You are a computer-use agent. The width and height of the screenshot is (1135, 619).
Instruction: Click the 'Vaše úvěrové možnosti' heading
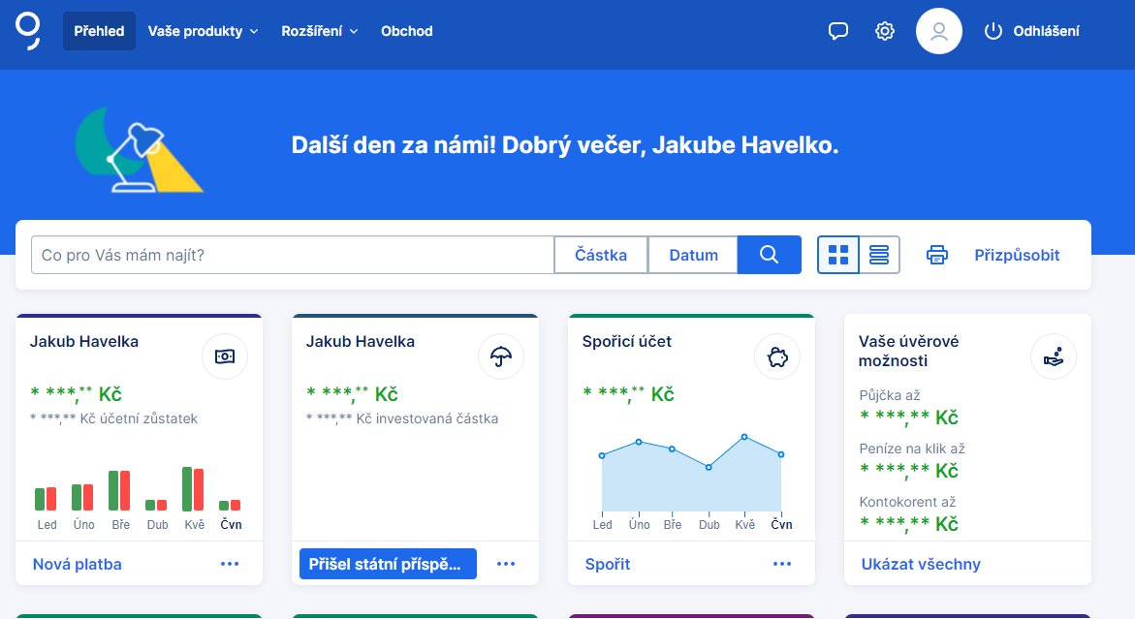tap(908, 351)
